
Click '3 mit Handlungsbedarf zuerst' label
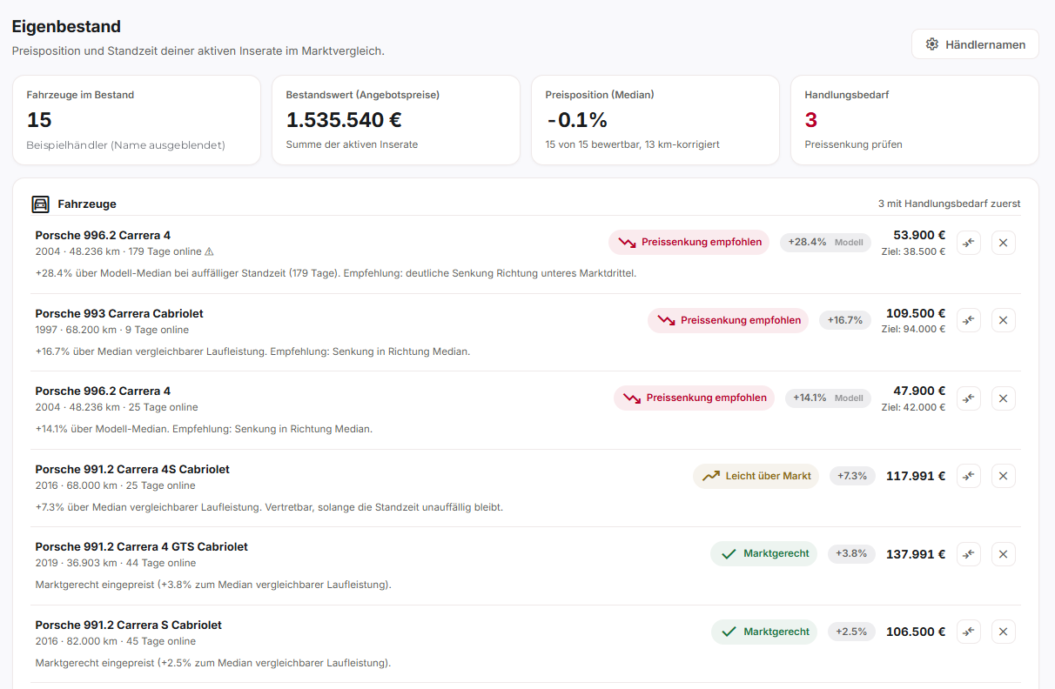(x=949, y=204)
